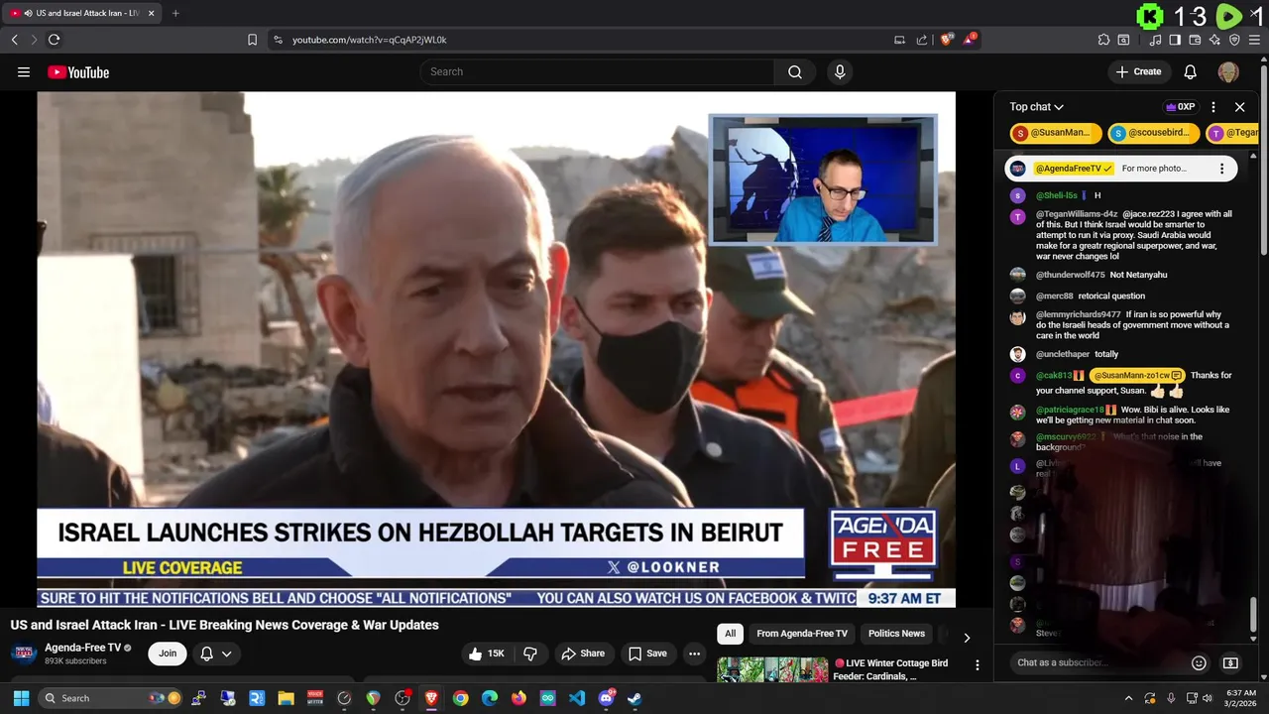Go to the YouTube home logo

pos(78,71)
